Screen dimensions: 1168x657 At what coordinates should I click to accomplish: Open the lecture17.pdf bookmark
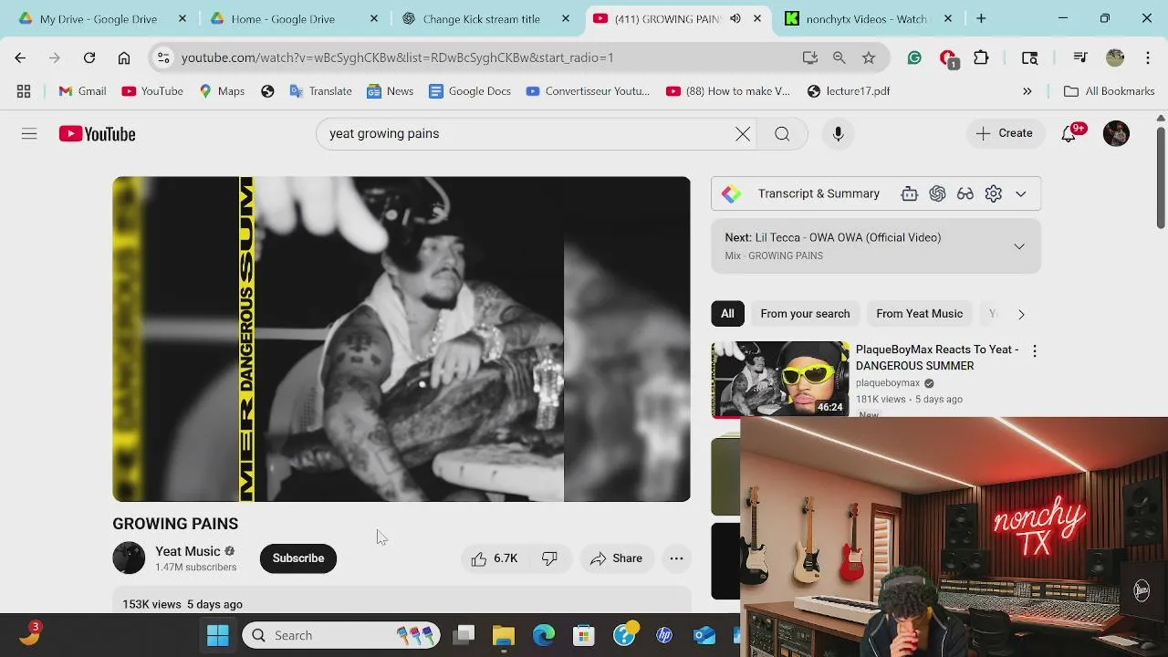tap(849, 91)
